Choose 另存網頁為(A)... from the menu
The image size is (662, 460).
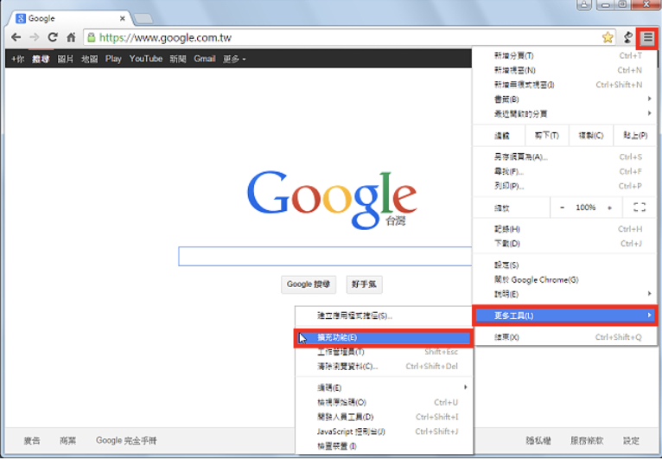[x=564, y=157]
